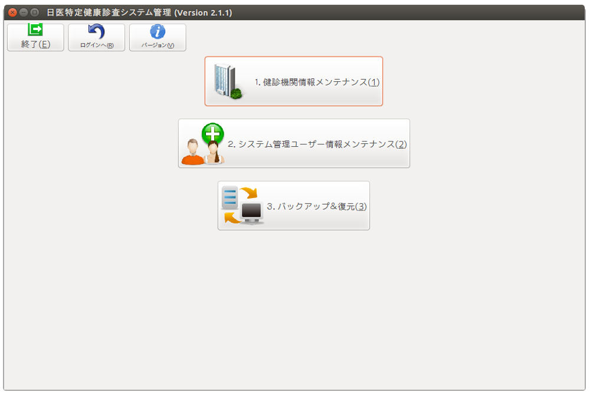Open 2. システム管理ユーザー情報メンテナンス(2)
This screenshot has height=395, width=590.
[294, 143]
